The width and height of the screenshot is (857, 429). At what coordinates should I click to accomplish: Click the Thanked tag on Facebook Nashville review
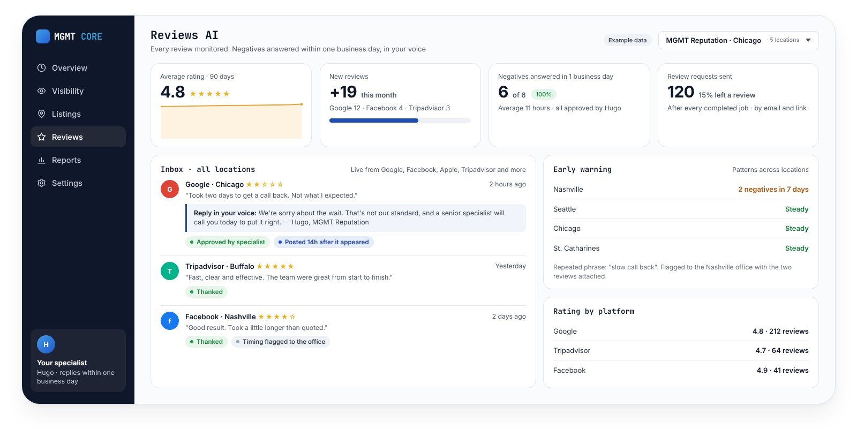tap(206, 342)
